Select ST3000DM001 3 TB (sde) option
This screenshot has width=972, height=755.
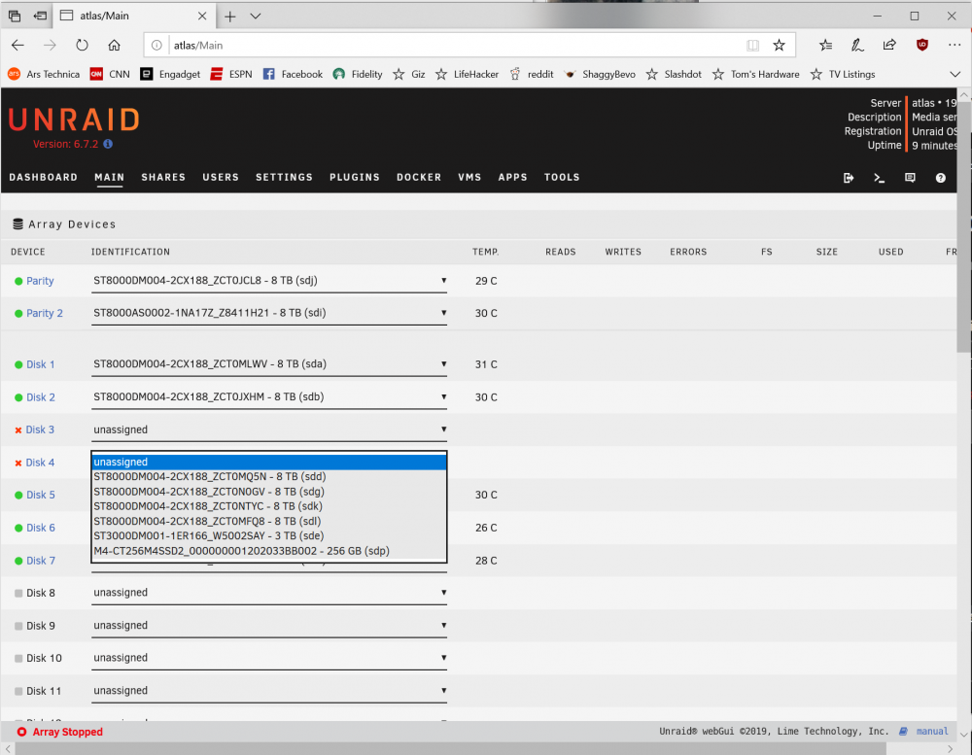(269, 535)
